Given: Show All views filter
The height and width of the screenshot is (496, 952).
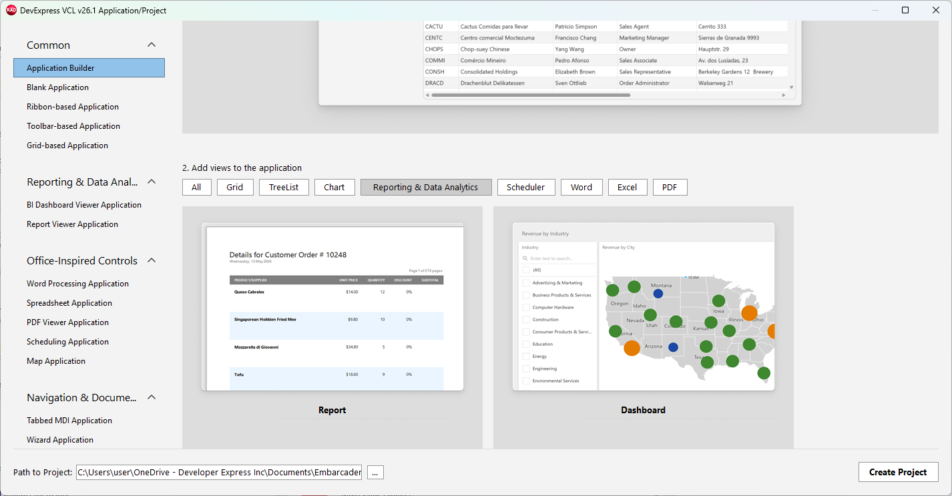Looking at the screenshot, I should click(196, 188).
